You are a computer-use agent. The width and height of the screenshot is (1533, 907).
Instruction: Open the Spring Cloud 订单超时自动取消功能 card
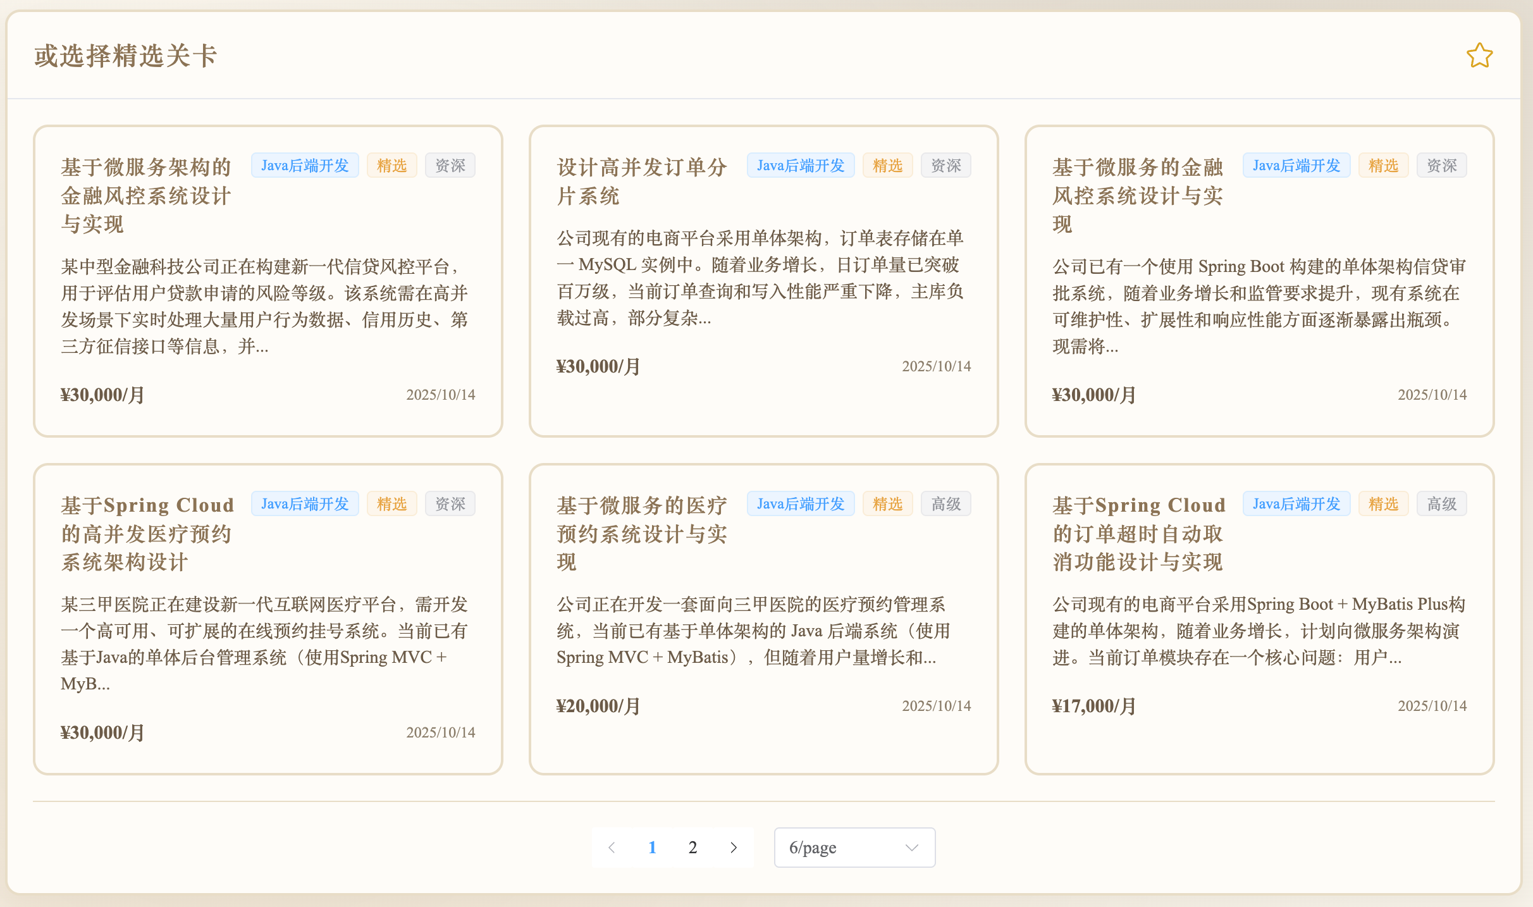[x=1138, y=534]
